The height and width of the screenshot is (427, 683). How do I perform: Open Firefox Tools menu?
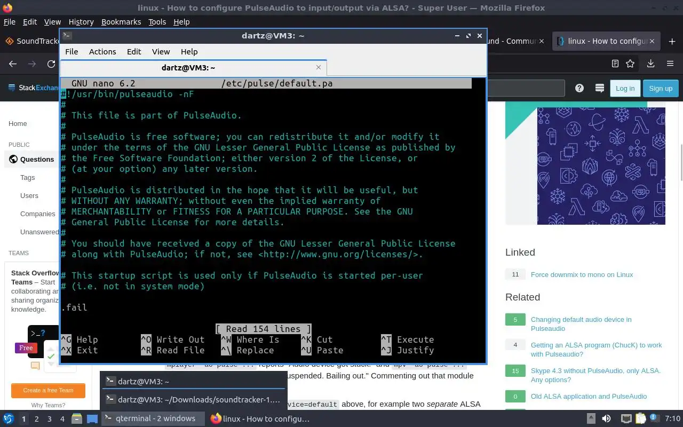[157, 22]
